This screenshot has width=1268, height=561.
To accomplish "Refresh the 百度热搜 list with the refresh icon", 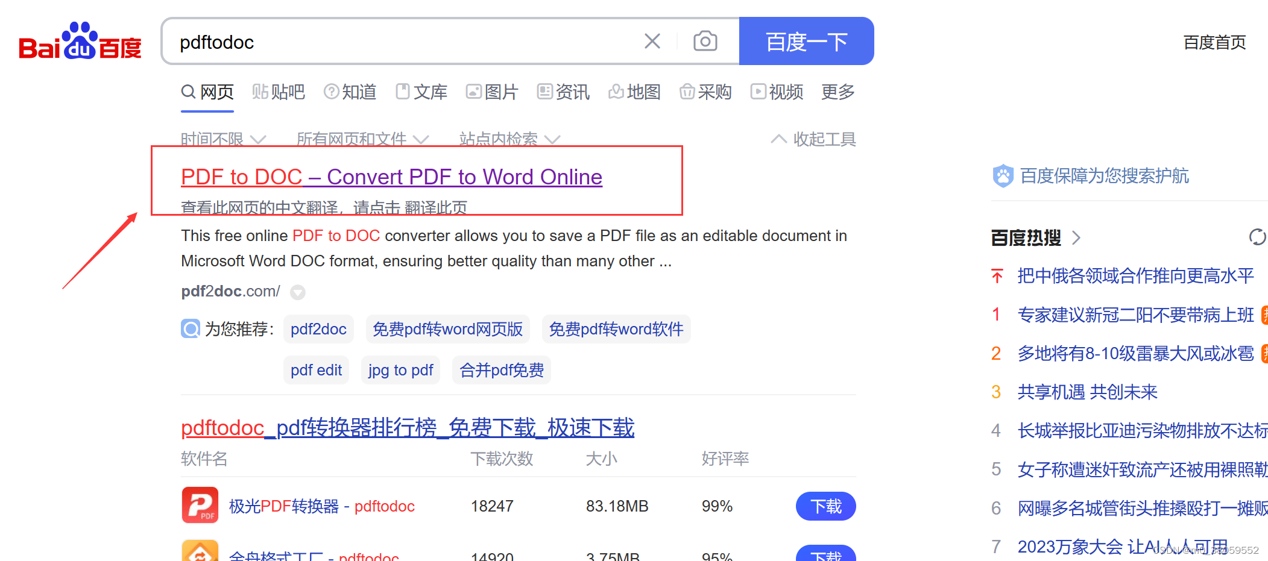I will [1257, 237].
